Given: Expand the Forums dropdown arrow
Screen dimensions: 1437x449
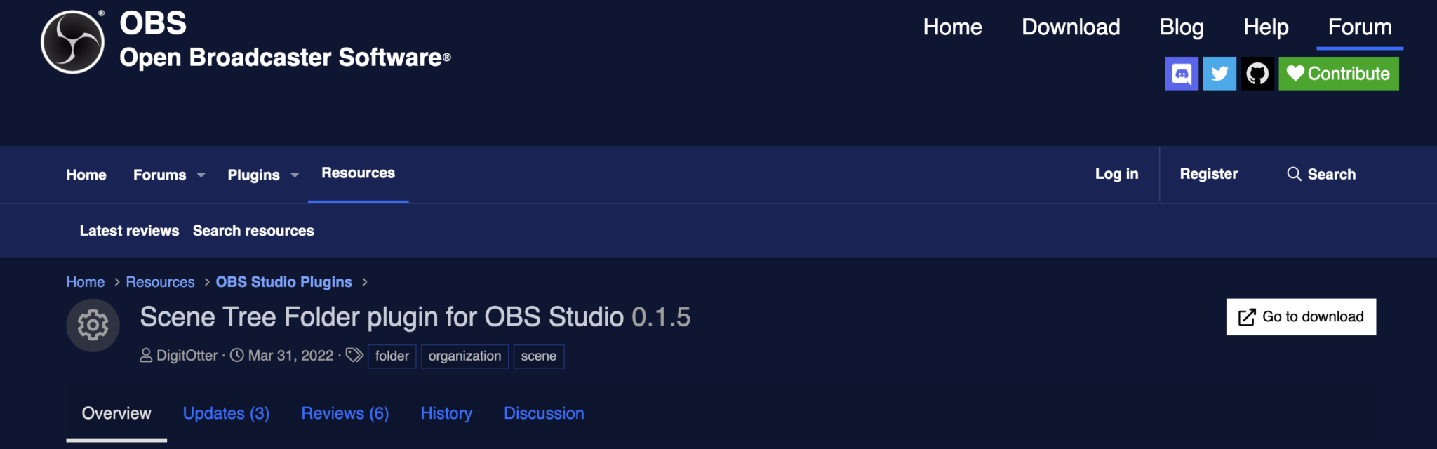Looking at the screenshot, I should (201, 175).
